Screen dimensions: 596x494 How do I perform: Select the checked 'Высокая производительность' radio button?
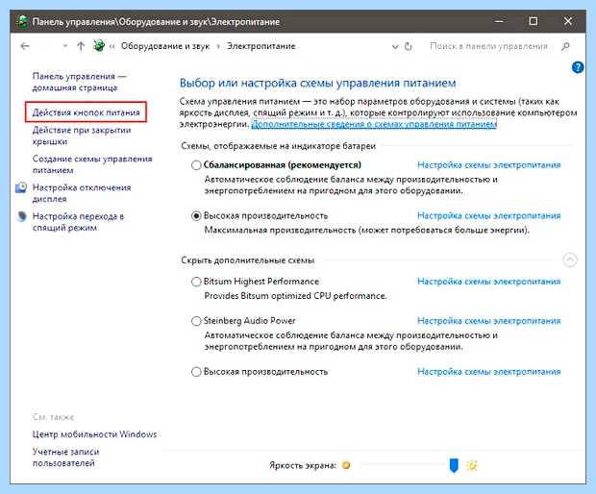196,216
